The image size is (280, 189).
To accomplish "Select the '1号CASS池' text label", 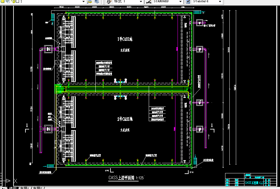I will [x=125, y=39].
